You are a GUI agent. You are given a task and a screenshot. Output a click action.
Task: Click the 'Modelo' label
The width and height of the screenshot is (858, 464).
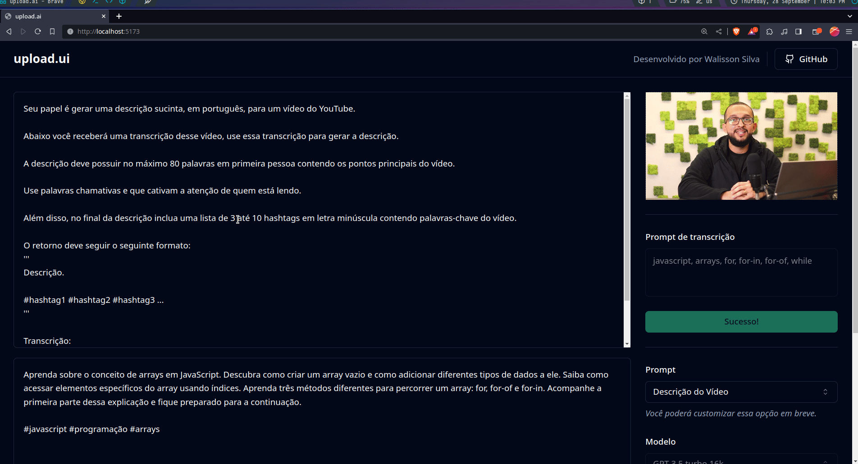660,441
